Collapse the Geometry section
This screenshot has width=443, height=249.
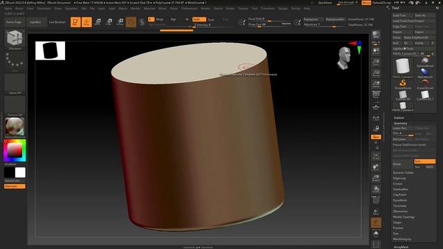coord(400,123)
